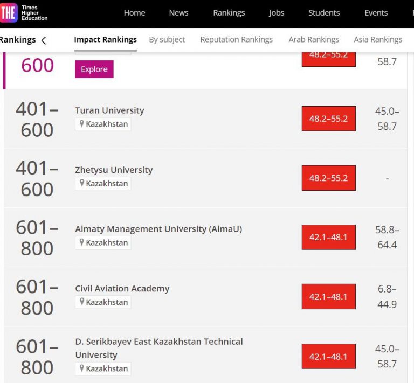414x383 pixels.
Task: Open the Turan University link
Action: pos(109,110)
